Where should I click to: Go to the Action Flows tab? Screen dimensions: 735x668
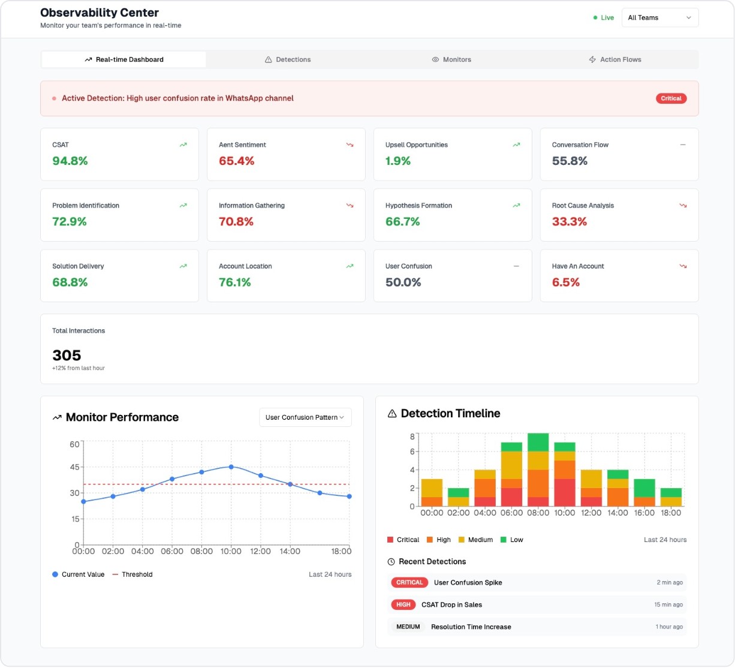[615, 59]
